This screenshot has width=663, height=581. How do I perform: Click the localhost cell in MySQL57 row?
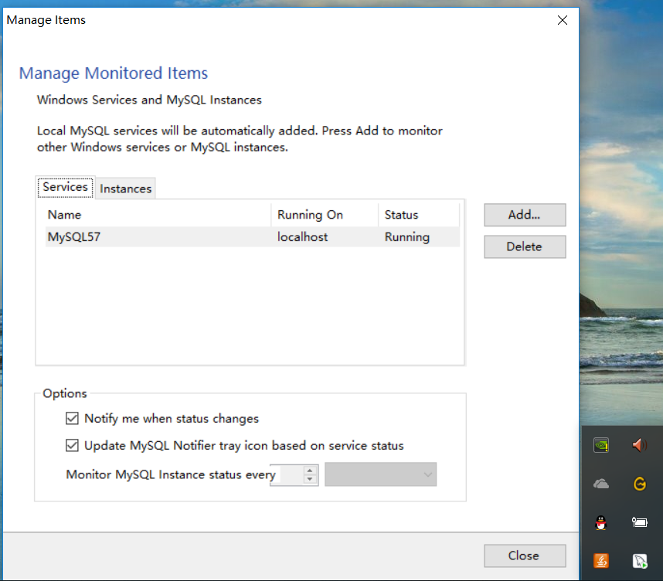coord(302,236)
